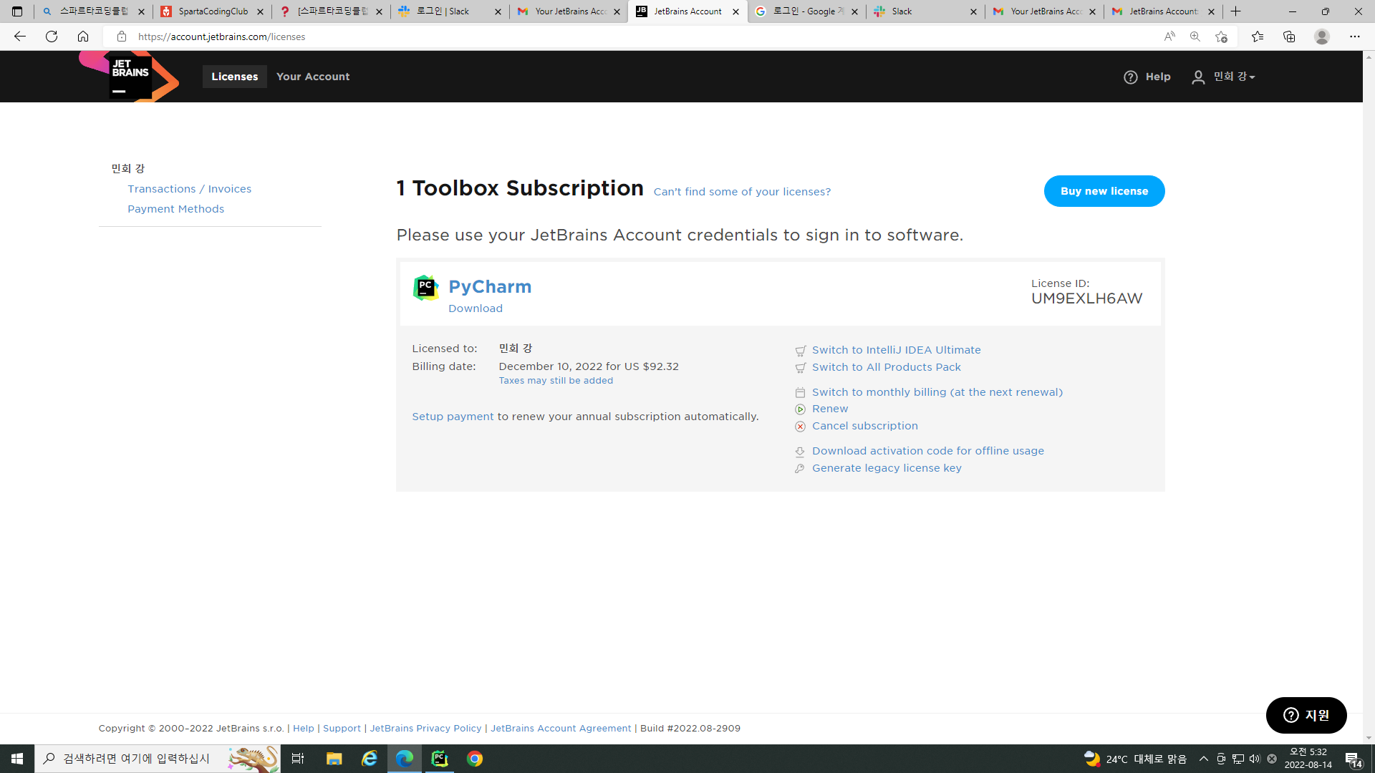This screenshot has width=1375, height=773.
Task: Open a new browser tab
Action: point(1236,11)
